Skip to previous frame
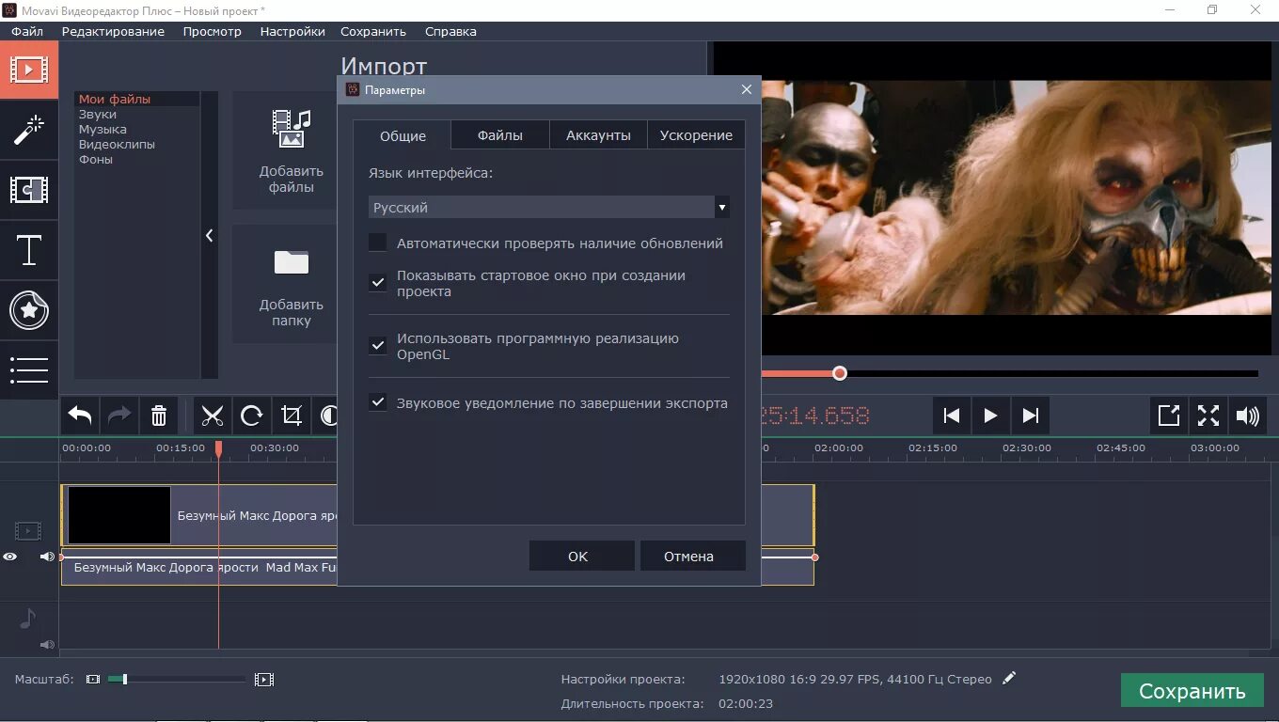The image size is (1279, 722). coord(952,416)
